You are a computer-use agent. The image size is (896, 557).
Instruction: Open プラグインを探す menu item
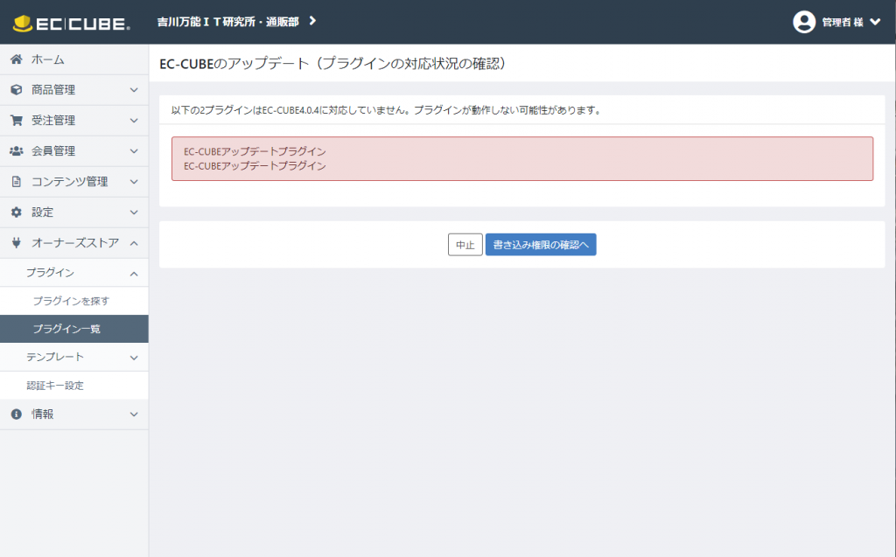coord(71,301)
